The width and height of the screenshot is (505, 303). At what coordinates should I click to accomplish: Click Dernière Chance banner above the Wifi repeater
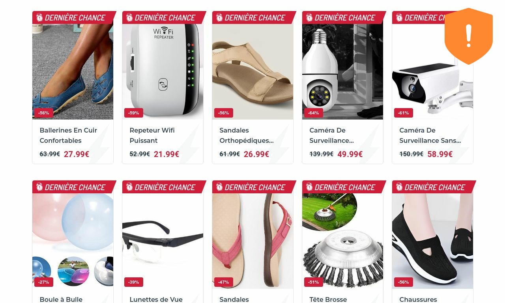[165, 18]
